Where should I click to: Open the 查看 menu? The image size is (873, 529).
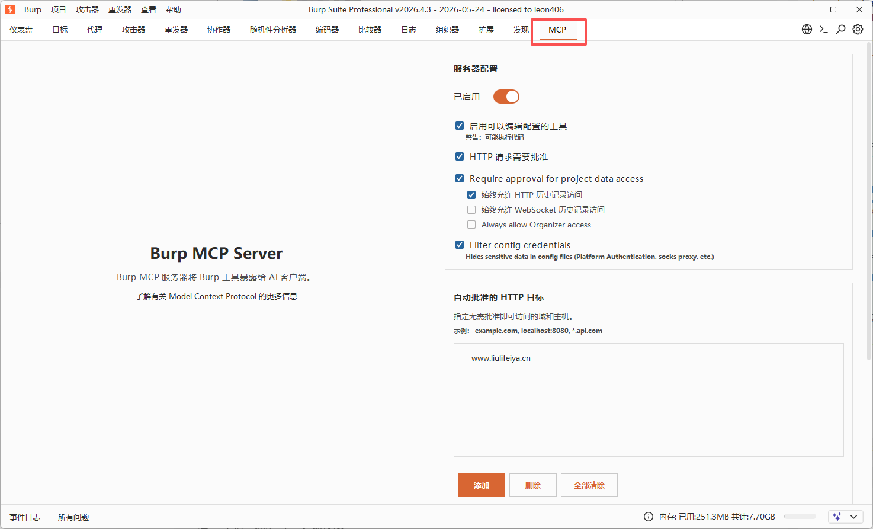149,9
